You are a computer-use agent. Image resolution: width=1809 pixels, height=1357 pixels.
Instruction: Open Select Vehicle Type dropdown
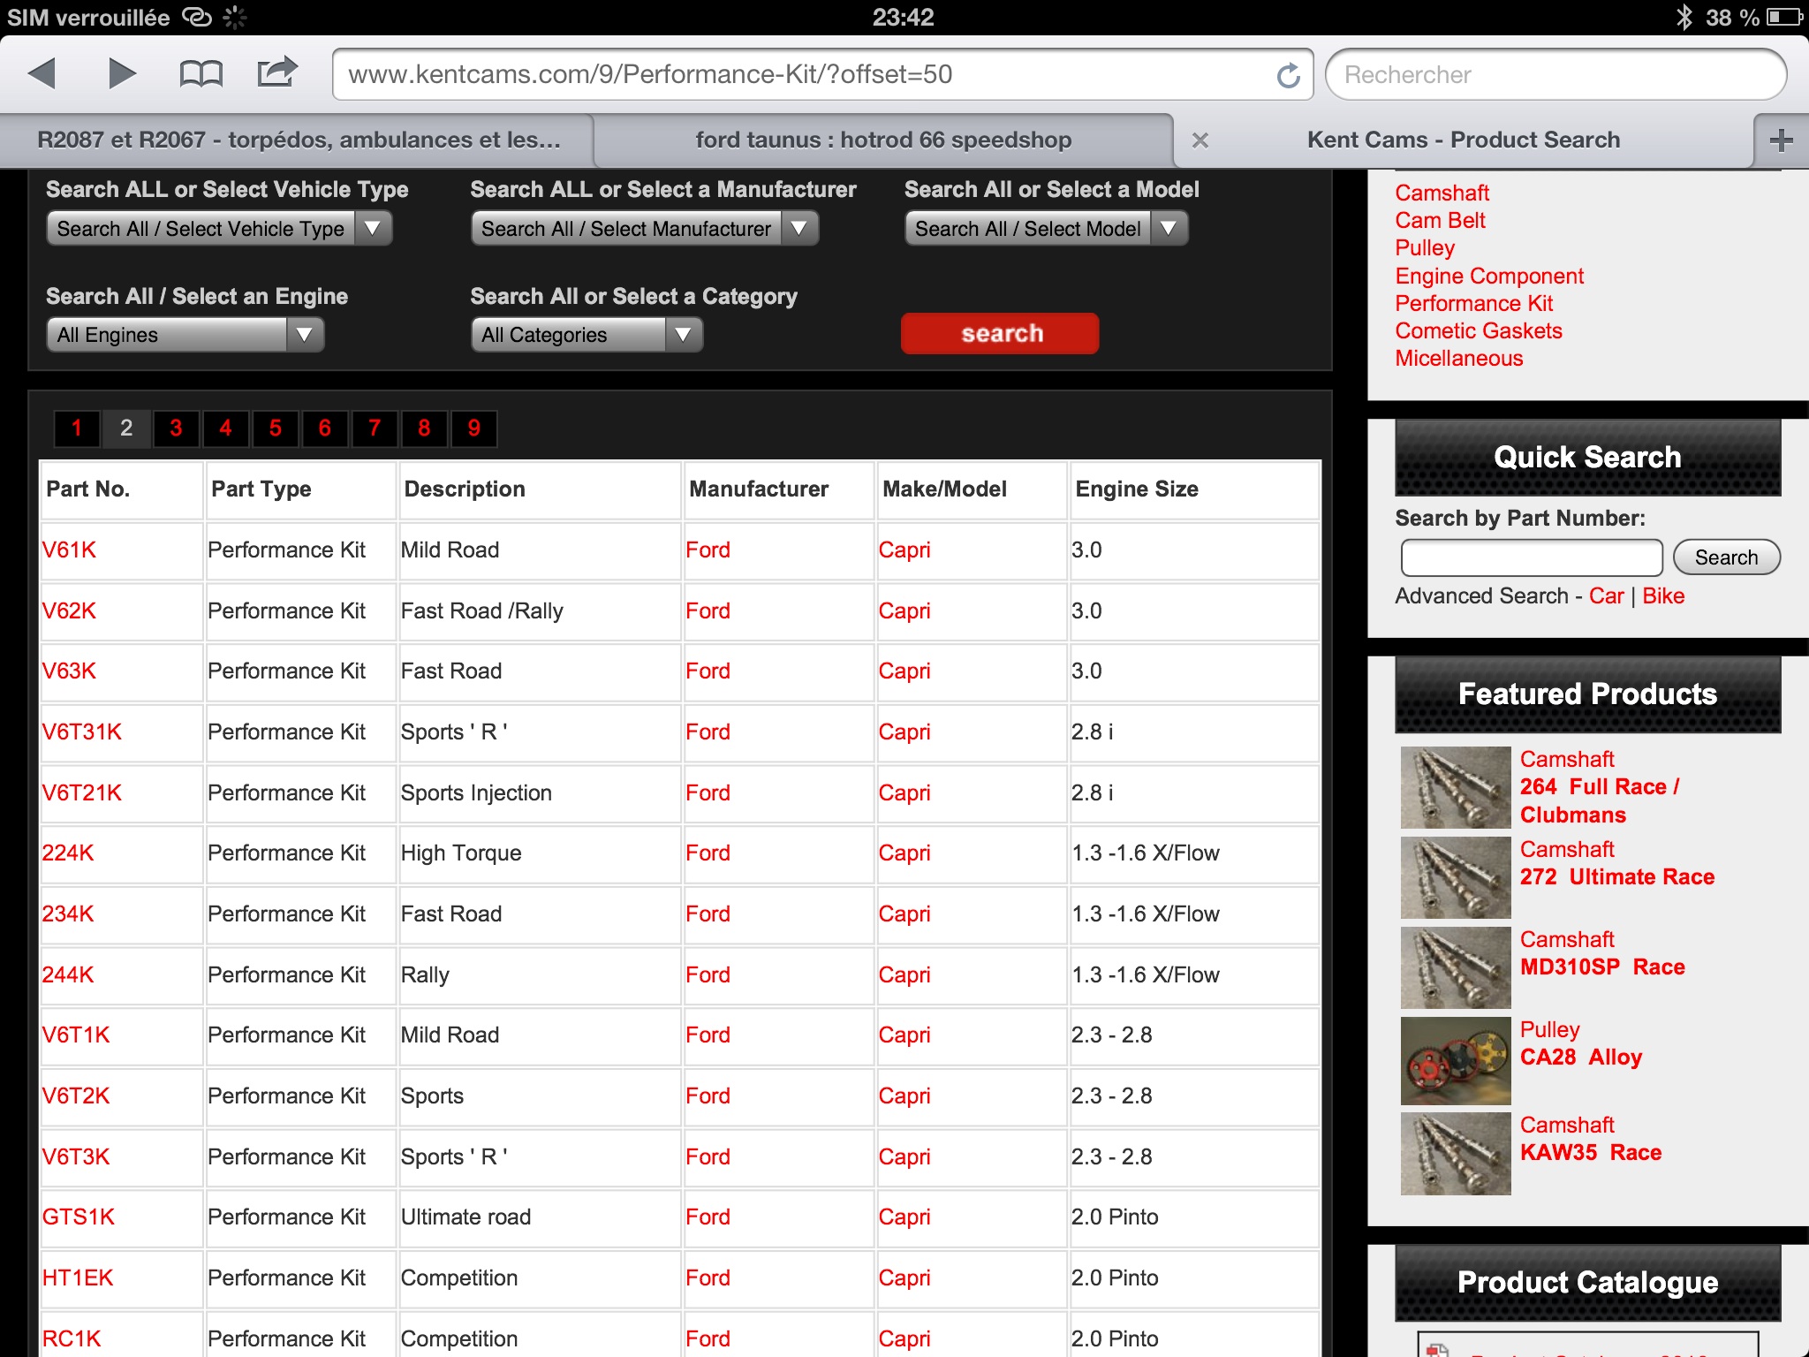click(218, 229)
